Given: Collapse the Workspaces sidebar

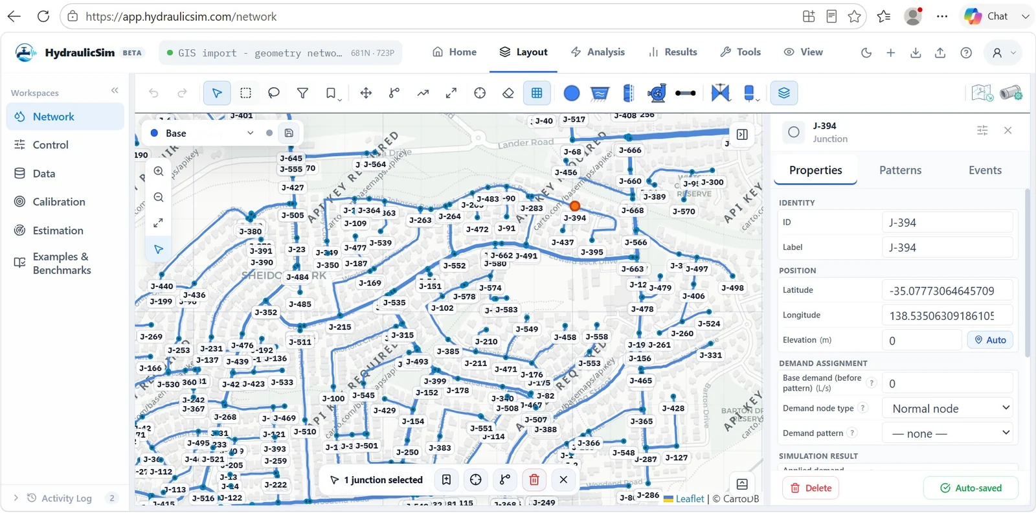Looking at the screenshot, I should (x=115, y=91).
